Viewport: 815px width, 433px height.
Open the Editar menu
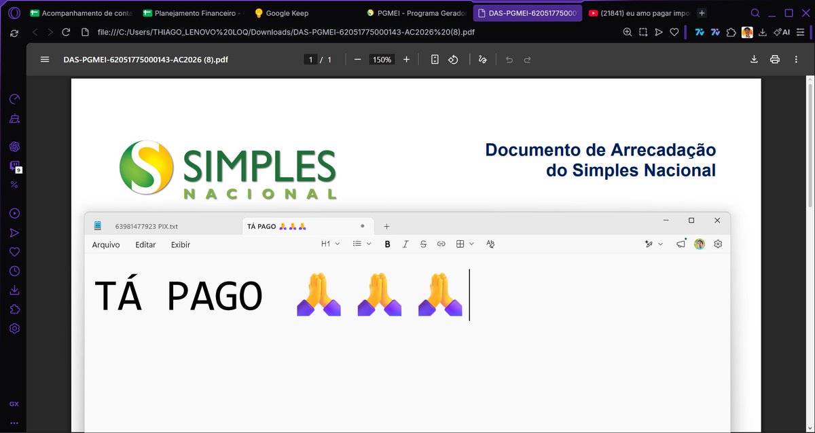tap(145, 245)
